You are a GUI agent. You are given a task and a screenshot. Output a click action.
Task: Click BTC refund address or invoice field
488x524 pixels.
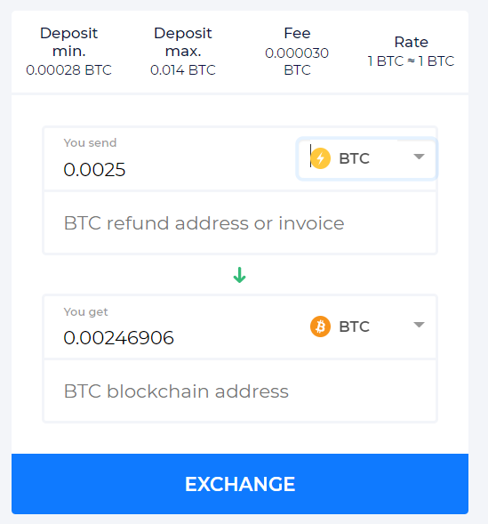pos(240,223)
